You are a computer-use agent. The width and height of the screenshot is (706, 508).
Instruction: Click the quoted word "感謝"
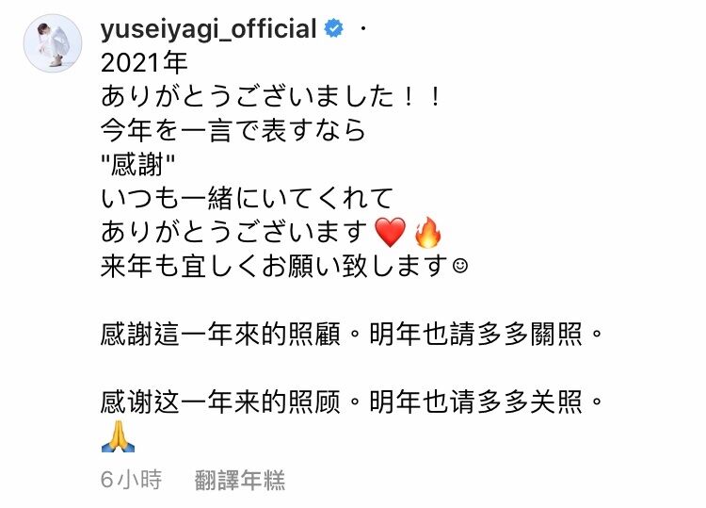tap(137, 165)
